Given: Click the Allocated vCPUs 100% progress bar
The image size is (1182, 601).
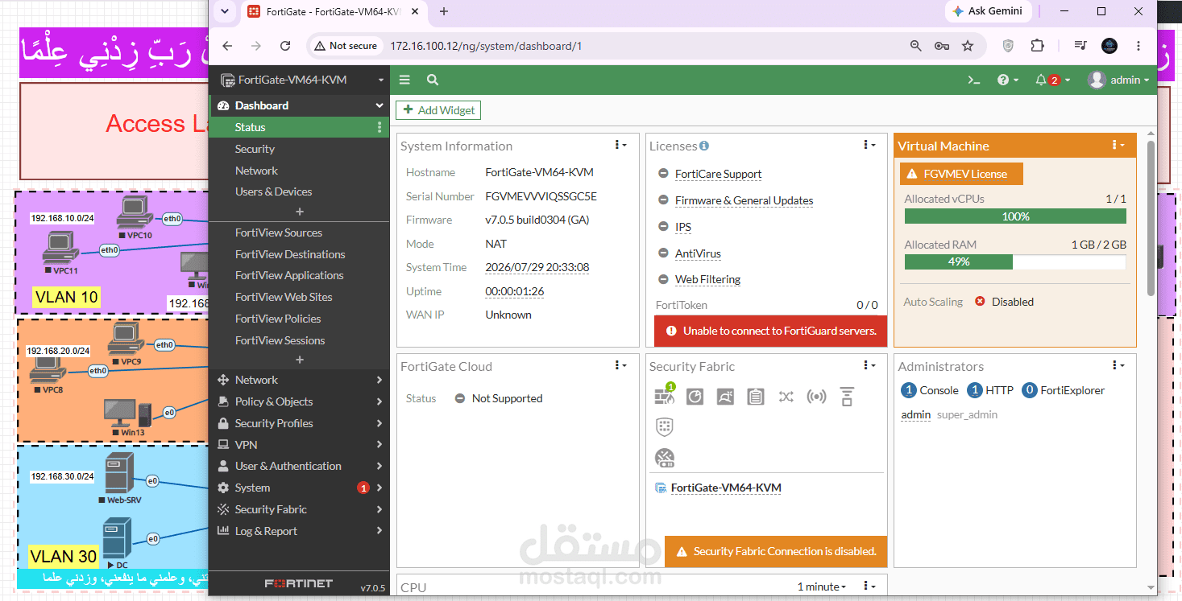Looking at the screenshot, I should pos(1015,216).
